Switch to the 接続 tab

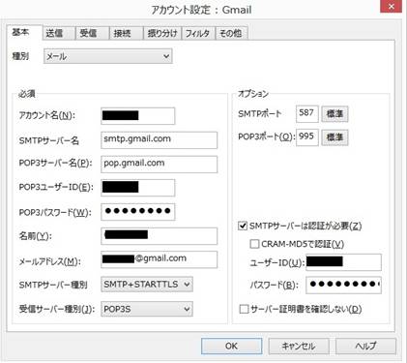pyautogui.click(x=126, y=33)
